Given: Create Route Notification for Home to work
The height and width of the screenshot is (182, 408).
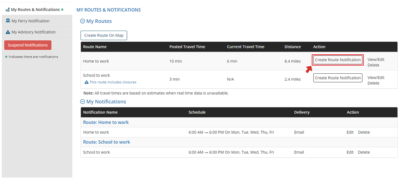Looking at the screenshot, I should [338, 60].
